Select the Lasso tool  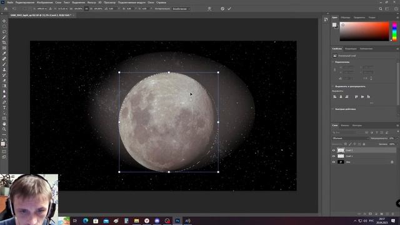pos(4,32)
